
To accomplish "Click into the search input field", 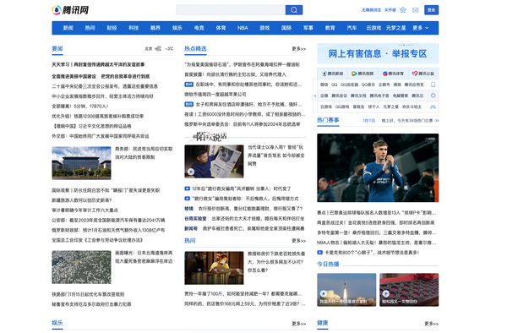I will [231, 10].
